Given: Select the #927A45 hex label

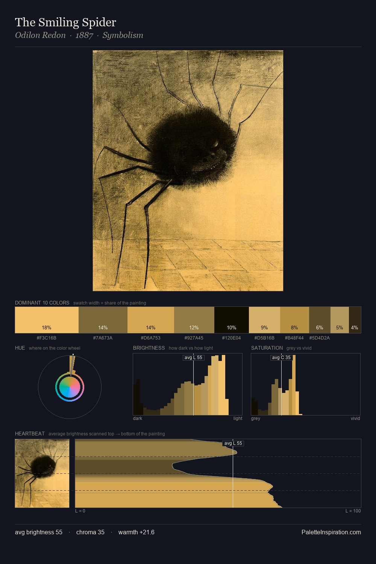Looking at the screenshot, I should click(x=194, y=338).
